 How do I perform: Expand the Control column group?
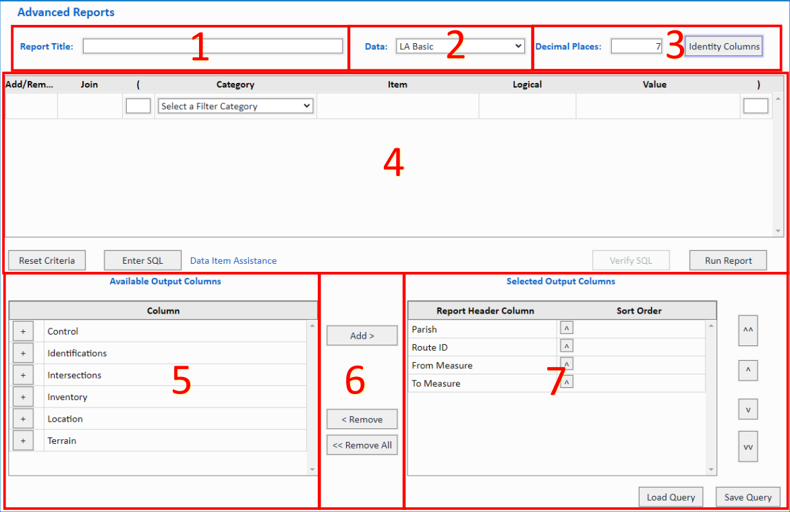23,331
